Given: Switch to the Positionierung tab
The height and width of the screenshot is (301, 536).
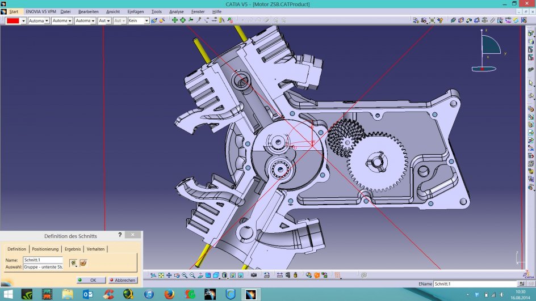Looking at the screenshot, I should [45, 249].
